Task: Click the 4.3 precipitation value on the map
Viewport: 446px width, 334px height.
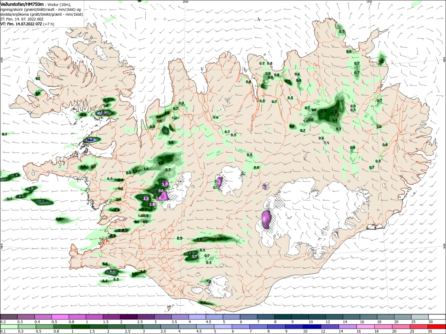Action: click(20, 197)
